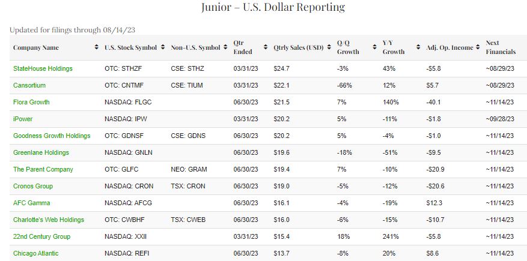Sort by Y/Y Growth arrows
Screen dimensions: 527x261
[419, 47]
